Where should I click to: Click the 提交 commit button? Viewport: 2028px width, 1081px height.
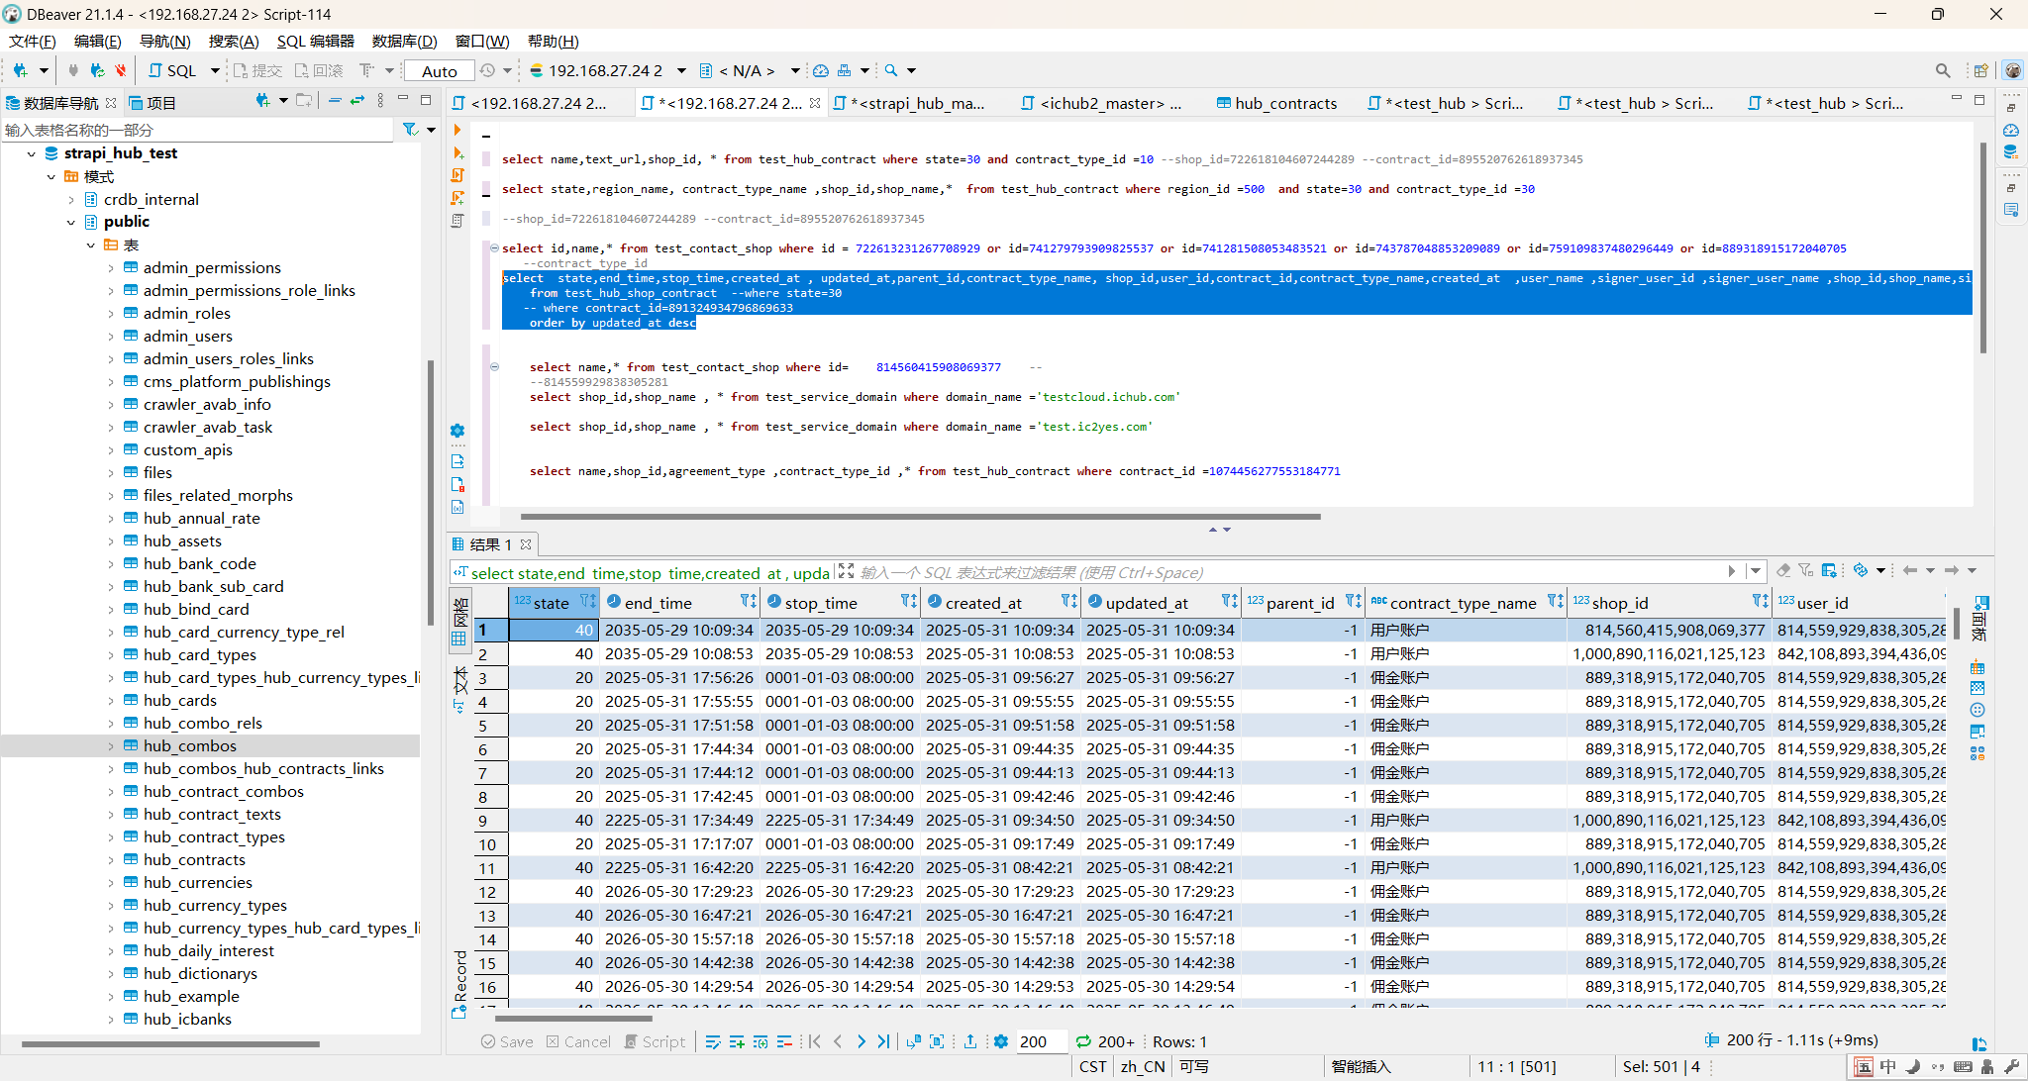coord(257,70)
